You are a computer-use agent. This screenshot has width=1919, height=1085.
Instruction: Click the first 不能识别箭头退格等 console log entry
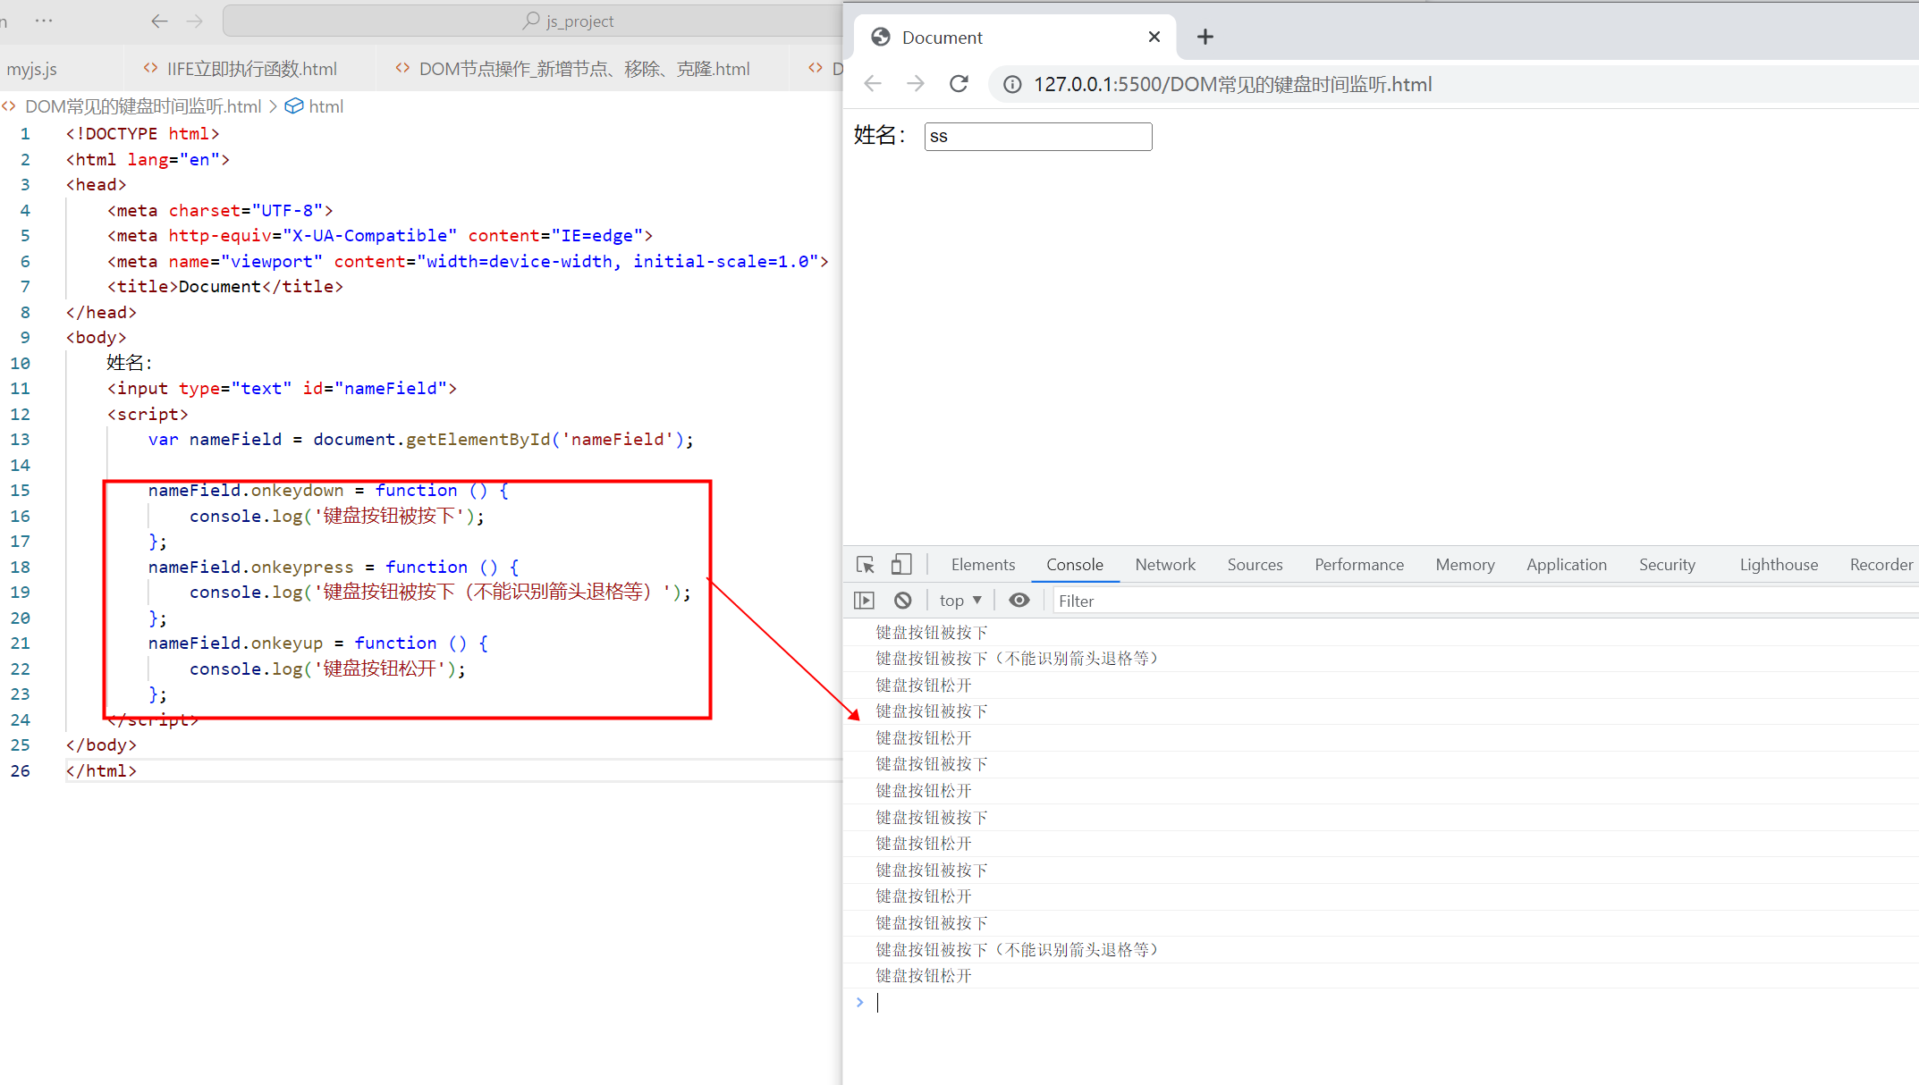point(1017,659)
